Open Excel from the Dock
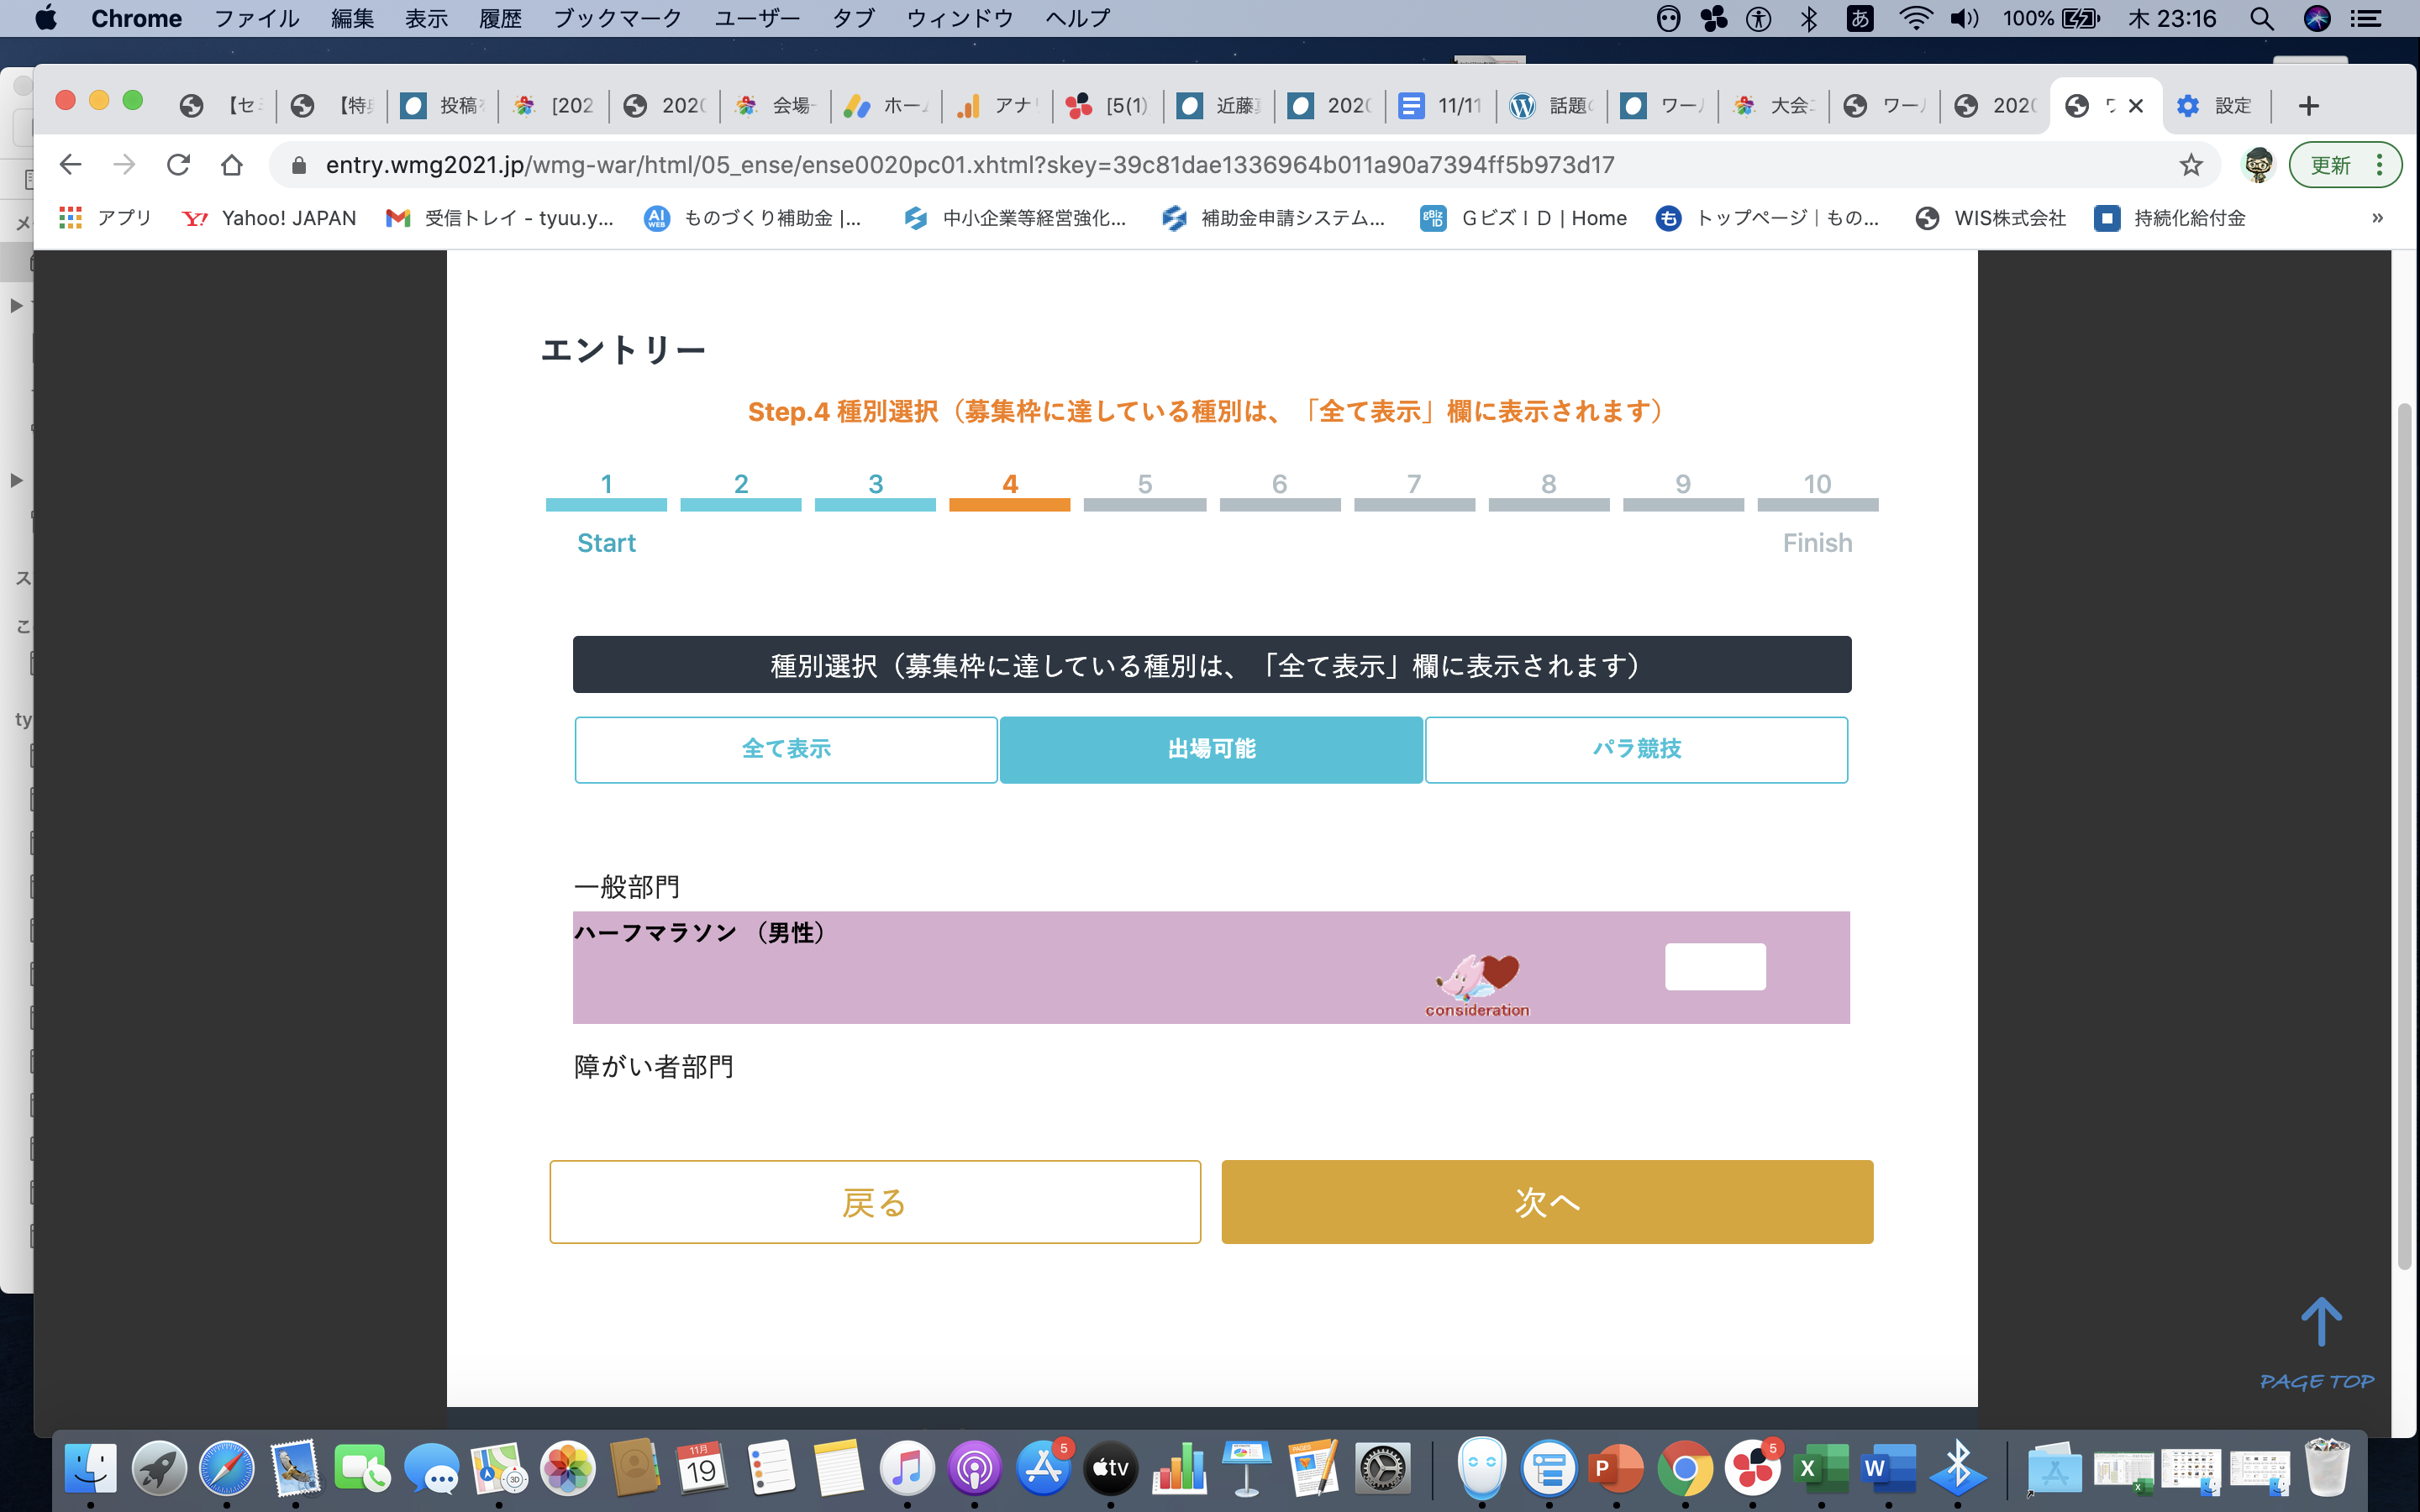The height and width of the screenshot is (1512, 2420). pos(1820,1468)
